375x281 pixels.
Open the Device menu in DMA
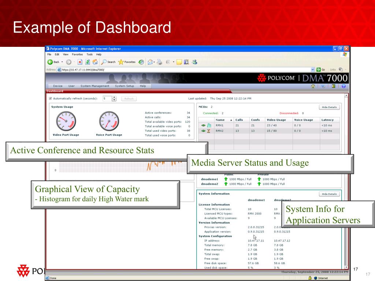(57, 86)
